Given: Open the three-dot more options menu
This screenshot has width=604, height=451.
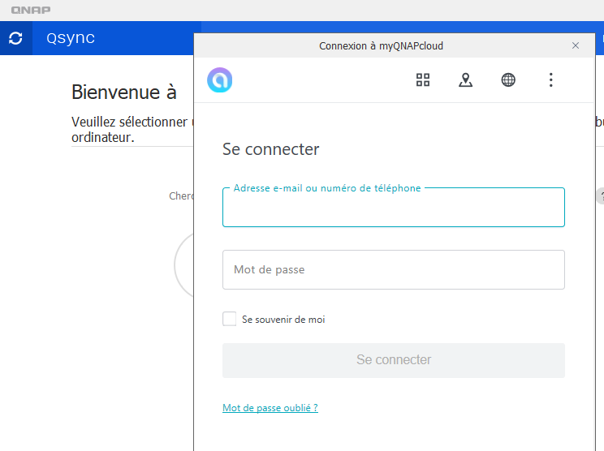Looking at the screenshot, I should point(550,79).
